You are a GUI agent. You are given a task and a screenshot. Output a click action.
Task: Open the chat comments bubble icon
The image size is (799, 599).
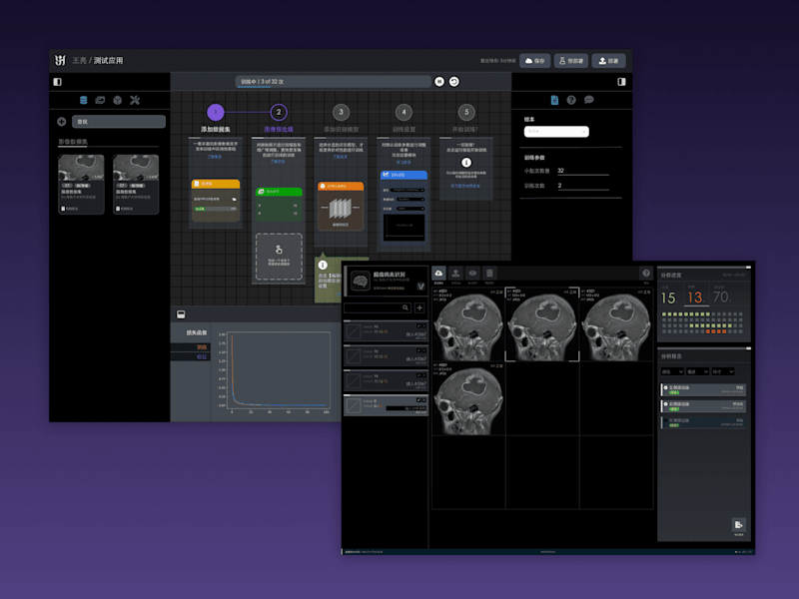(x=589, y=100)
